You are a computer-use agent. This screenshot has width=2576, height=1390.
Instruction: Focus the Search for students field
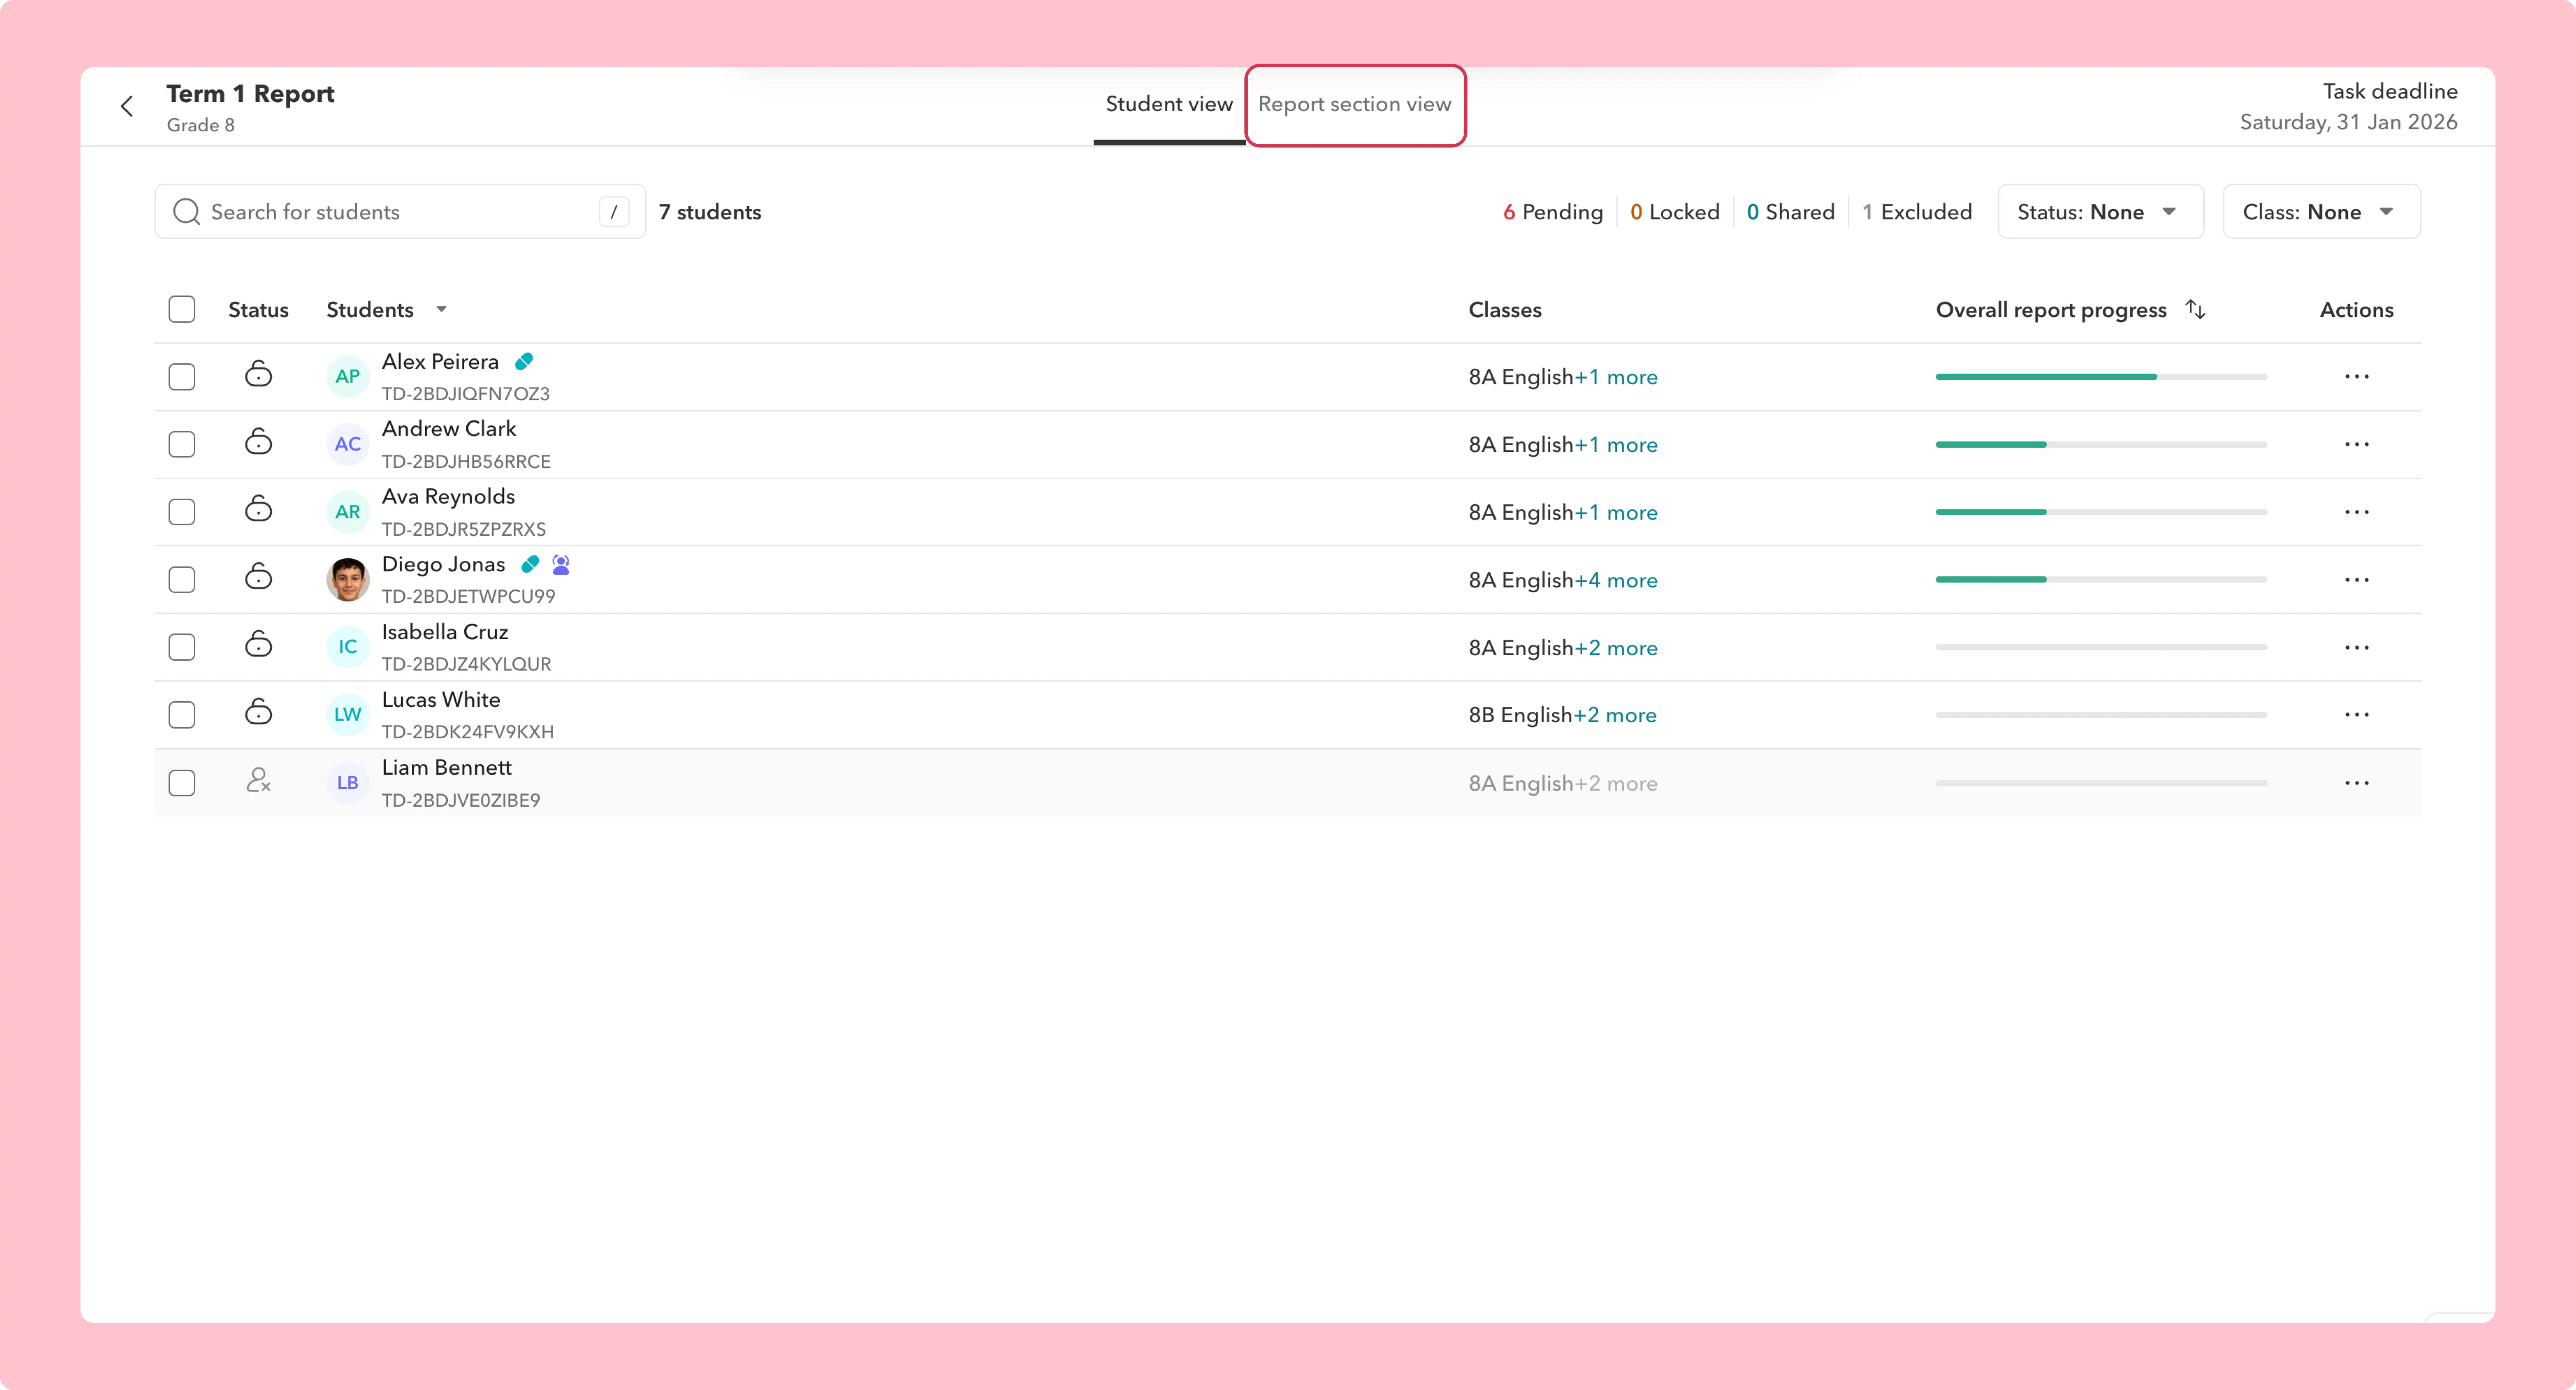(x=400, y=212)
